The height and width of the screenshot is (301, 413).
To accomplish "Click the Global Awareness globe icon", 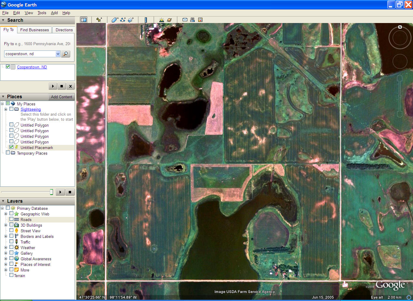I will 17,259.
